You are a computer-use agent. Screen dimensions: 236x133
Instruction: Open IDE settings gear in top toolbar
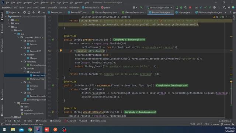229,7
